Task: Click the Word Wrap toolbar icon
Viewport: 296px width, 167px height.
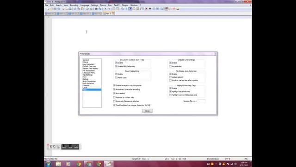Action: pyautogui.click(x=123, y=9)
